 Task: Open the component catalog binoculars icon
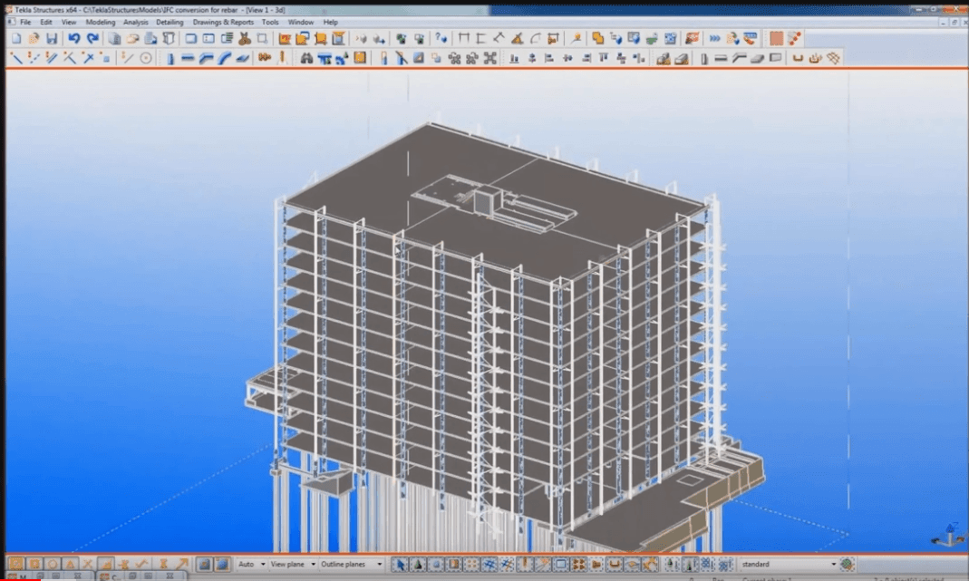pyautogui.click(x=306, y=58)
